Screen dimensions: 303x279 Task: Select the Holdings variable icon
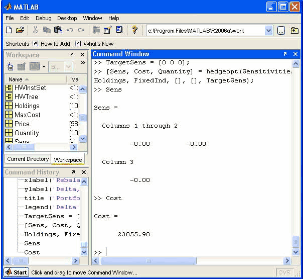tap(9, 106)
